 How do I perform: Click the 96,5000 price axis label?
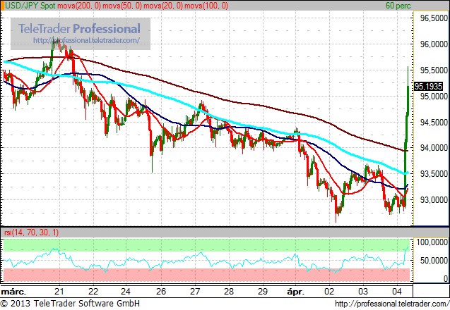point(434,18)
